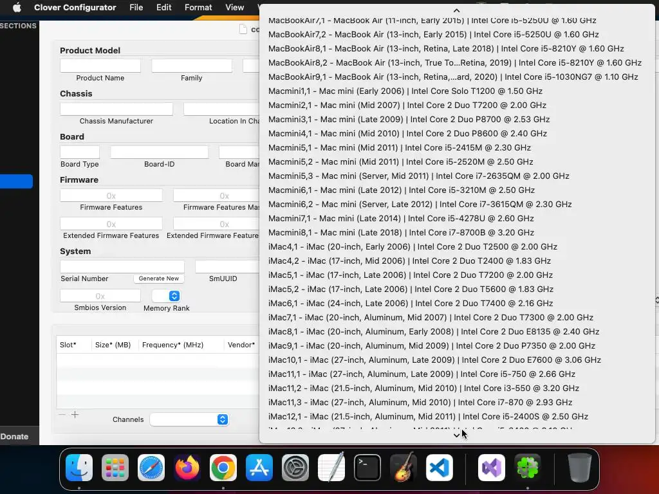Click the SmUUID field

point(227,266)
